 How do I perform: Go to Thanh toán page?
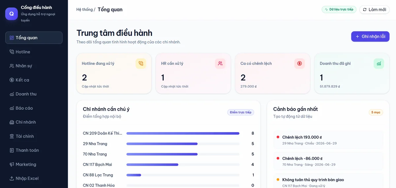34,150
